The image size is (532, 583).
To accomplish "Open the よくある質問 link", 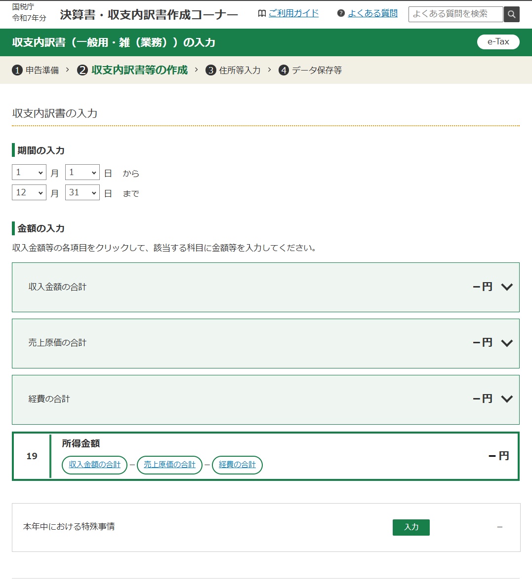I will tap(372, 13).
